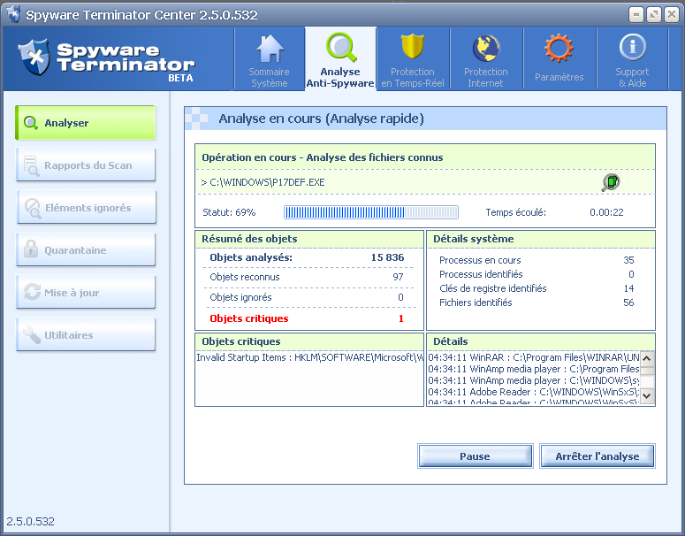Select WinAmp C:\WINDOWS log entry

tap(533, 380)
